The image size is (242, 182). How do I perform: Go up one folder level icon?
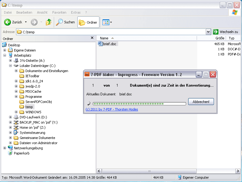(x=49, y=22)
